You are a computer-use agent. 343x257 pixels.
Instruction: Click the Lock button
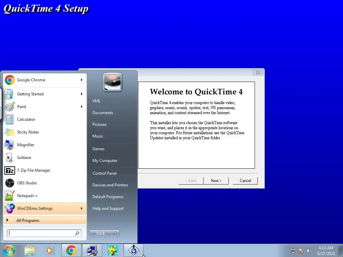pyautogui.click(x=101, y=233)
